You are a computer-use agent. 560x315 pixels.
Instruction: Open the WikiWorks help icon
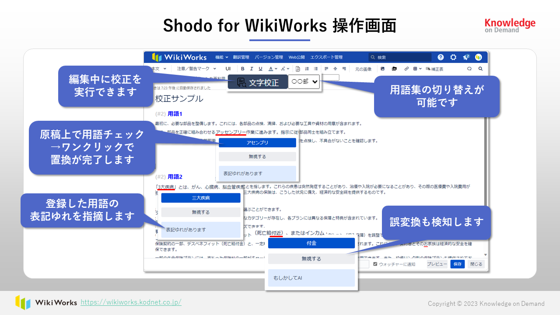click(x=441, y=57)
